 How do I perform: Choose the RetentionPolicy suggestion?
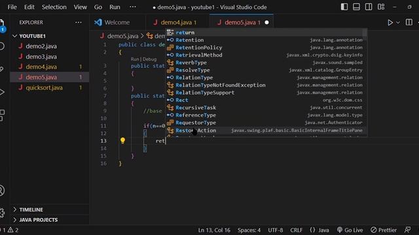coord(266,48)
